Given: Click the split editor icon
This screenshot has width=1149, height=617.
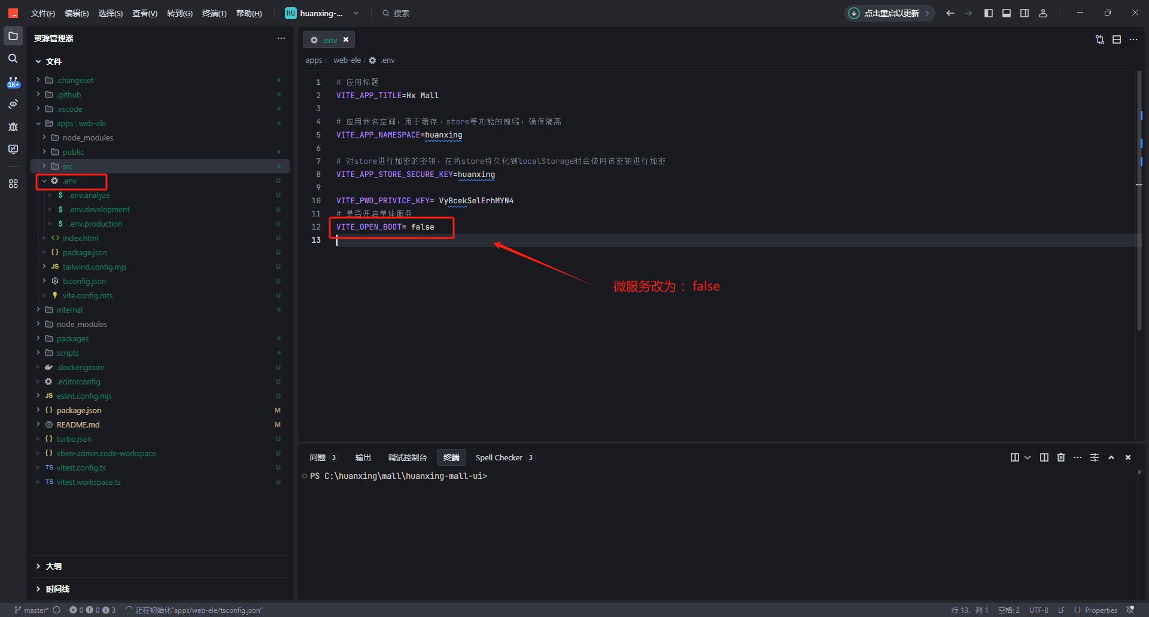Looking at the screenshot, I should pos(1116,39).
